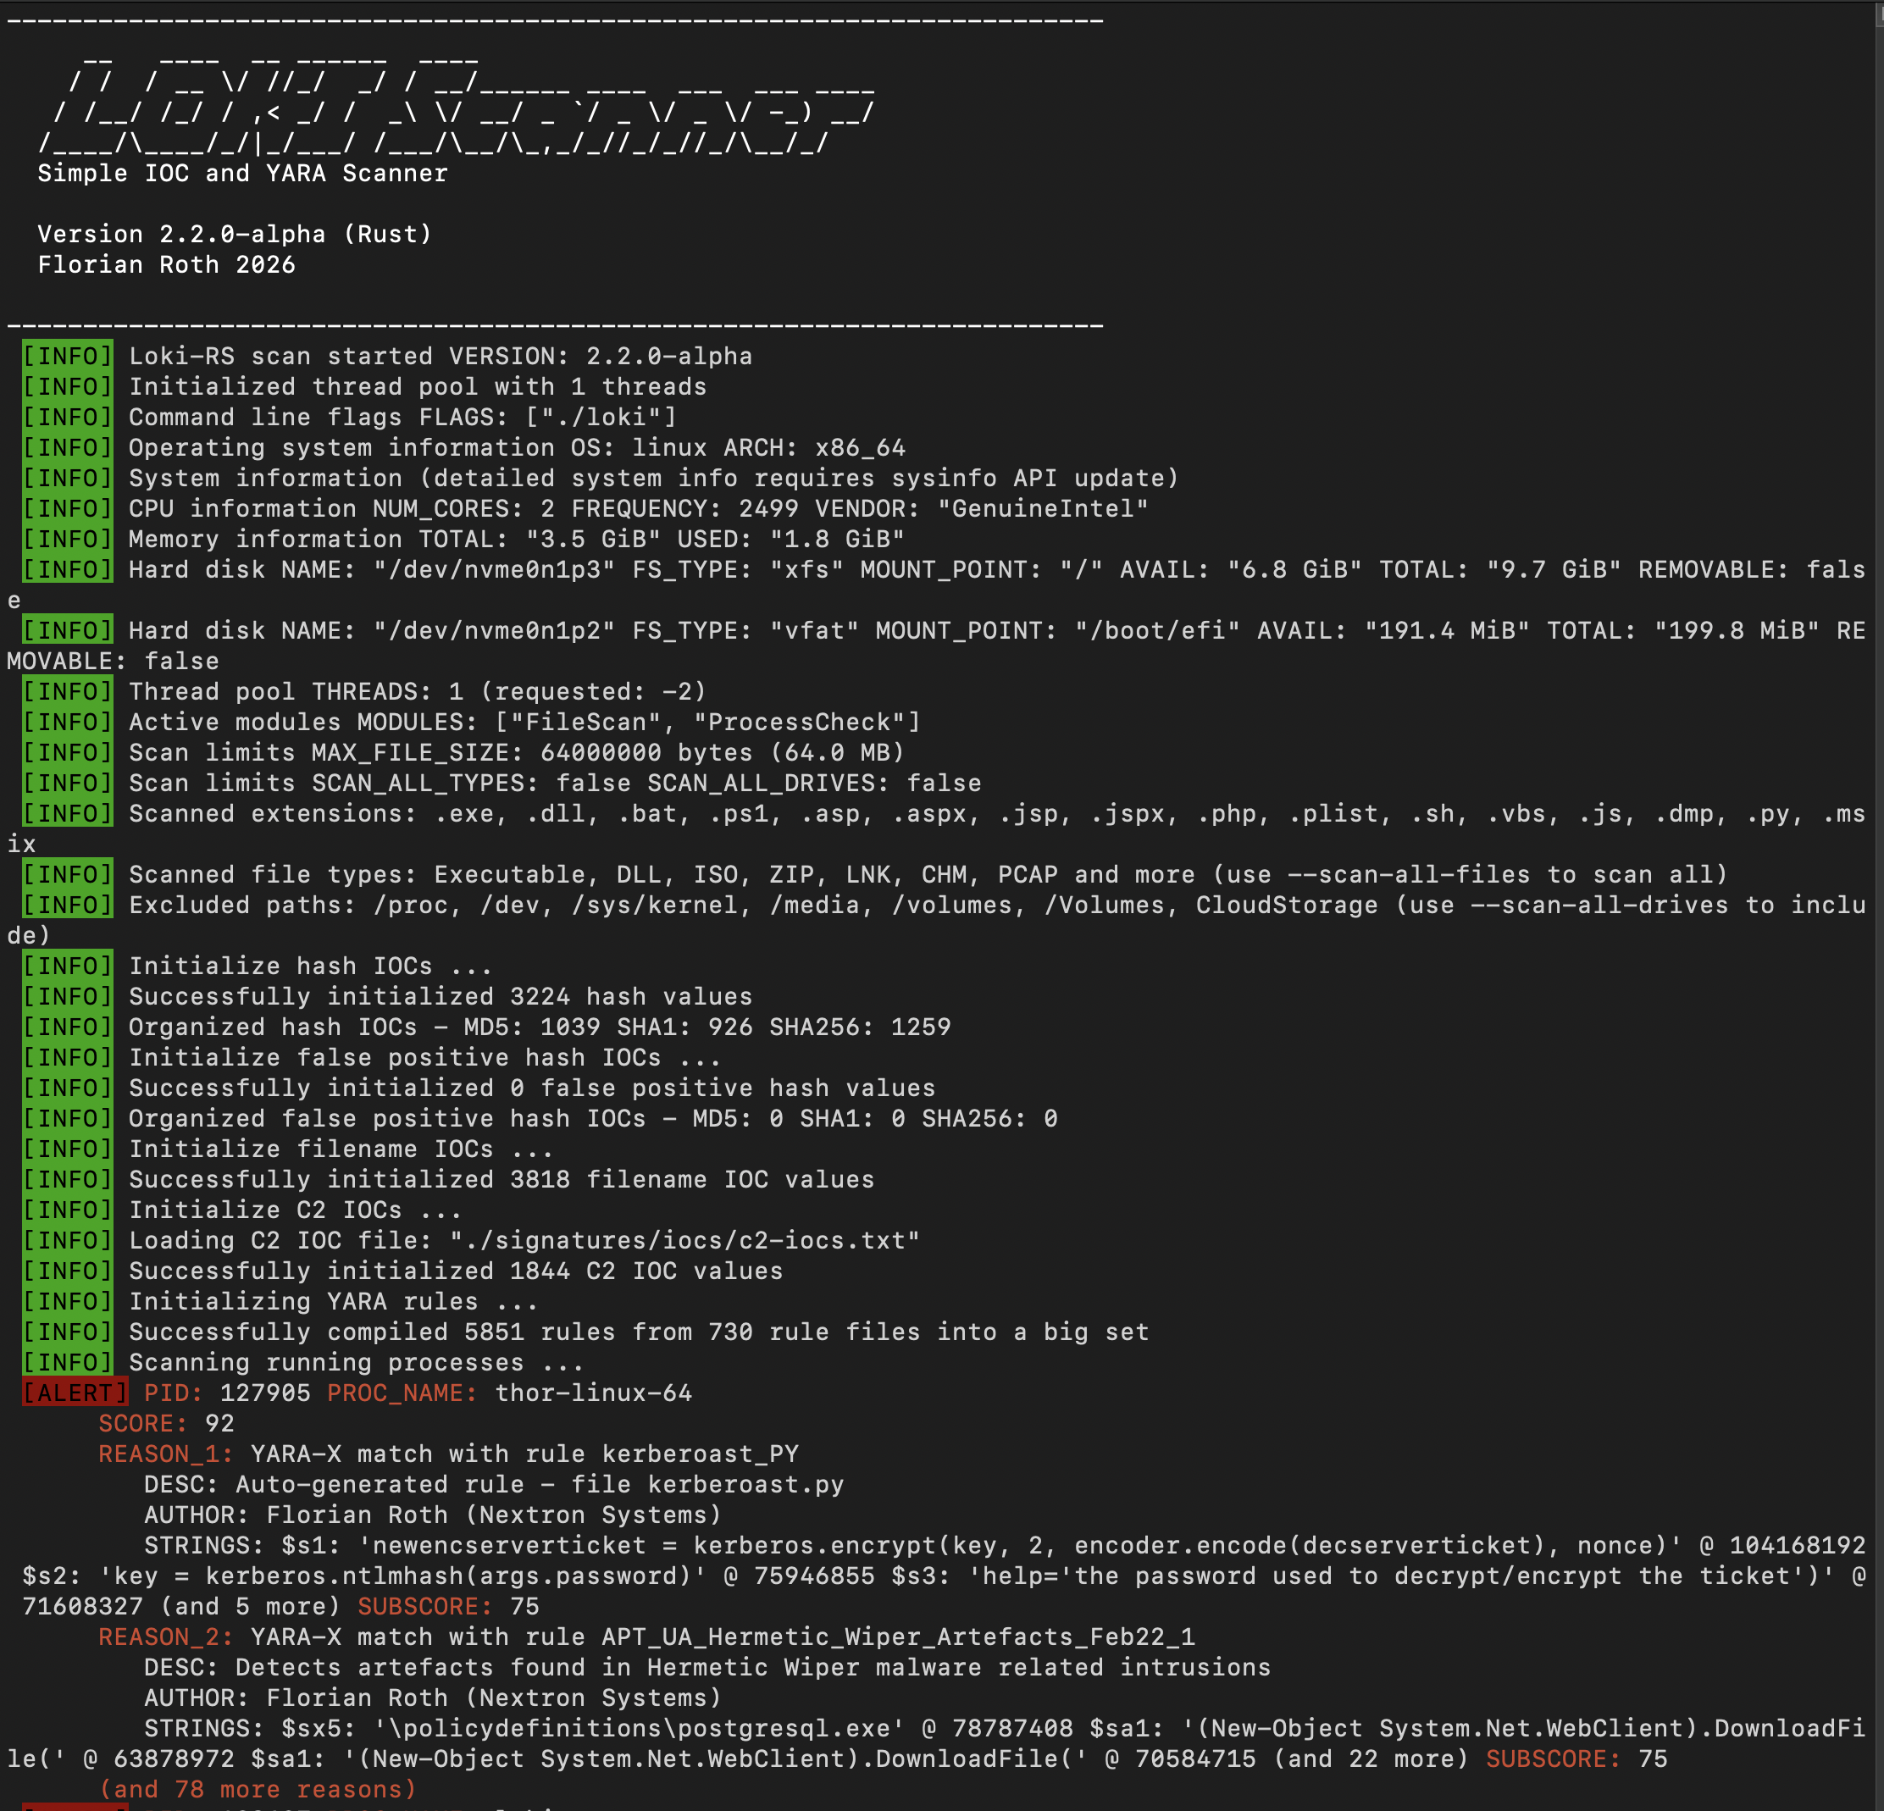Click the PROC_NAME thor-linux-64 text
Screen dimensions: 1884x1811
coord(593,1392)
